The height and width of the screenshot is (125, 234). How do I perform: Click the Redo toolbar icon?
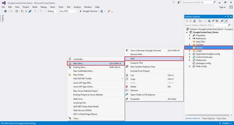click(x=41, y=11)
